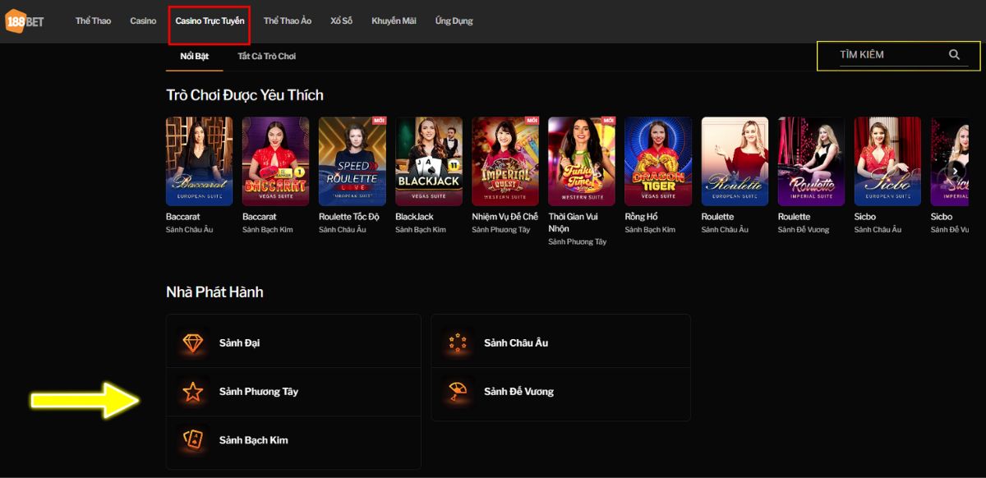Select the diamond icon for Sảnh Đại
Screen dimensions: 986x478
coord(193,342)
